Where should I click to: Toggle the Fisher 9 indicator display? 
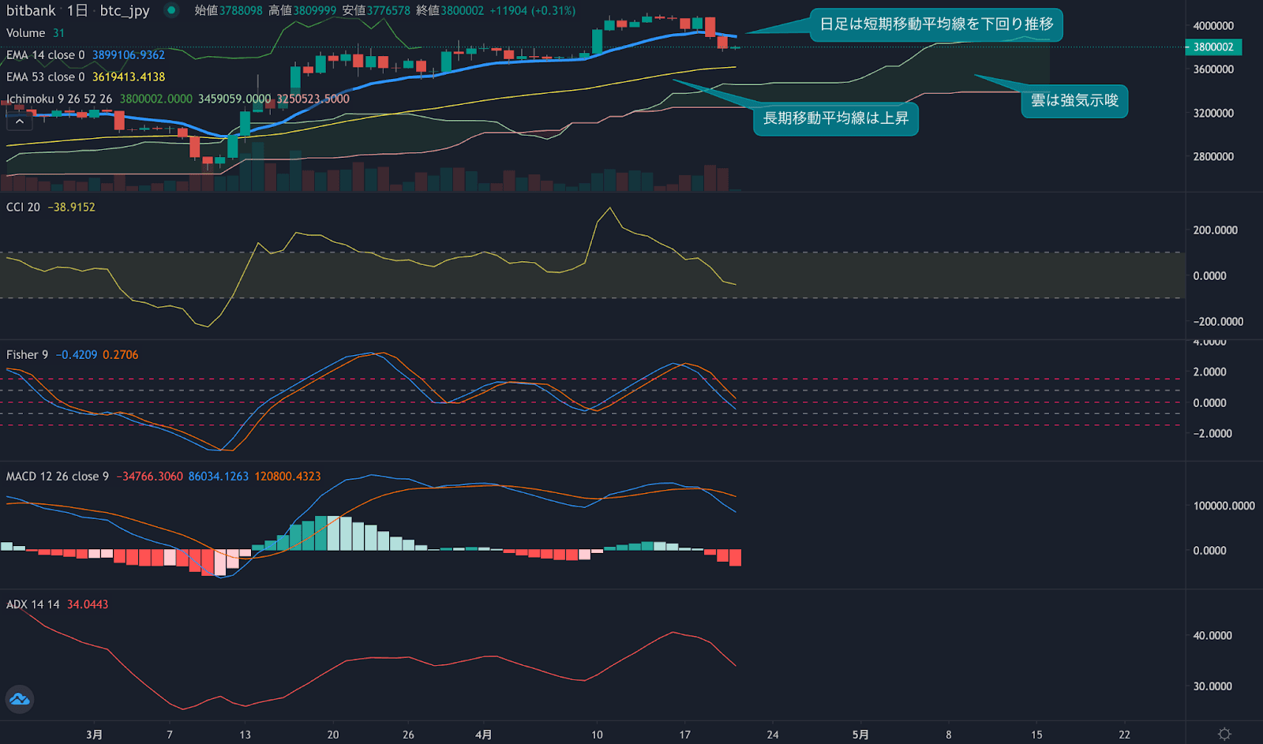26,354
